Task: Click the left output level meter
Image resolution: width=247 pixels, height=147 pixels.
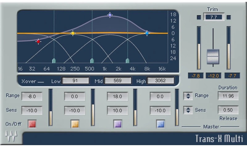Action: [x=199, y=48]
